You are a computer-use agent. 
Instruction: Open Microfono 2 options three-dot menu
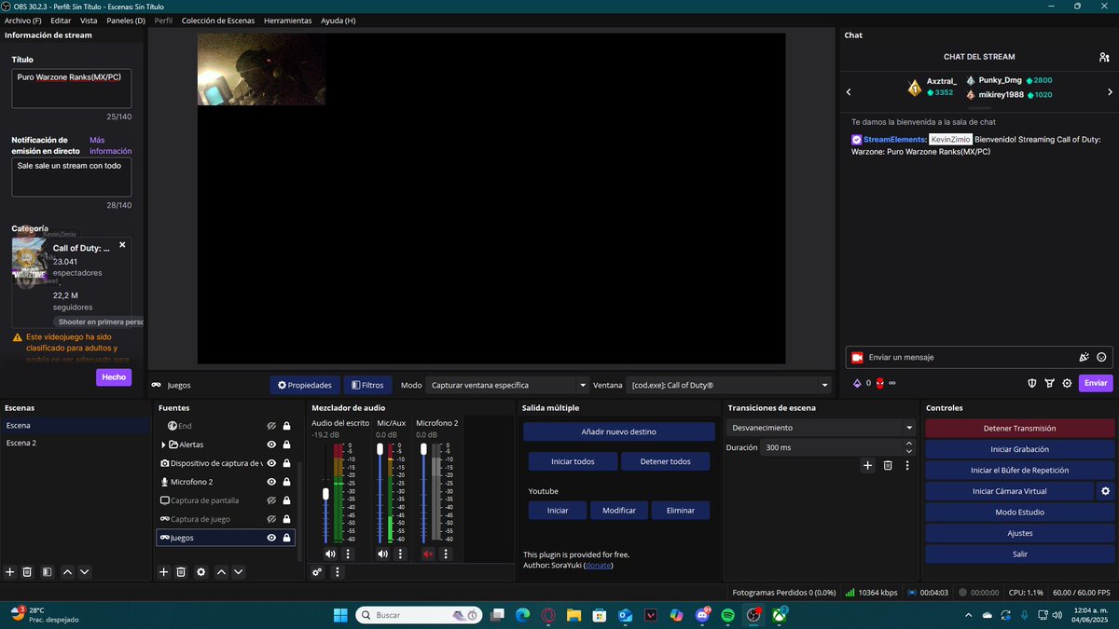click(447, 554)
